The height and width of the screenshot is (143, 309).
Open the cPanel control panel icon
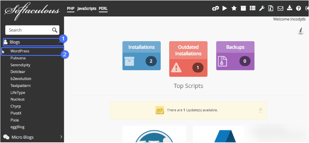click(x=215, y=9)
